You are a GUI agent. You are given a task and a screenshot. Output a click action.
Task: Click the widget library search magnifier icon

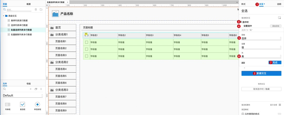click(x=4, y=89)
